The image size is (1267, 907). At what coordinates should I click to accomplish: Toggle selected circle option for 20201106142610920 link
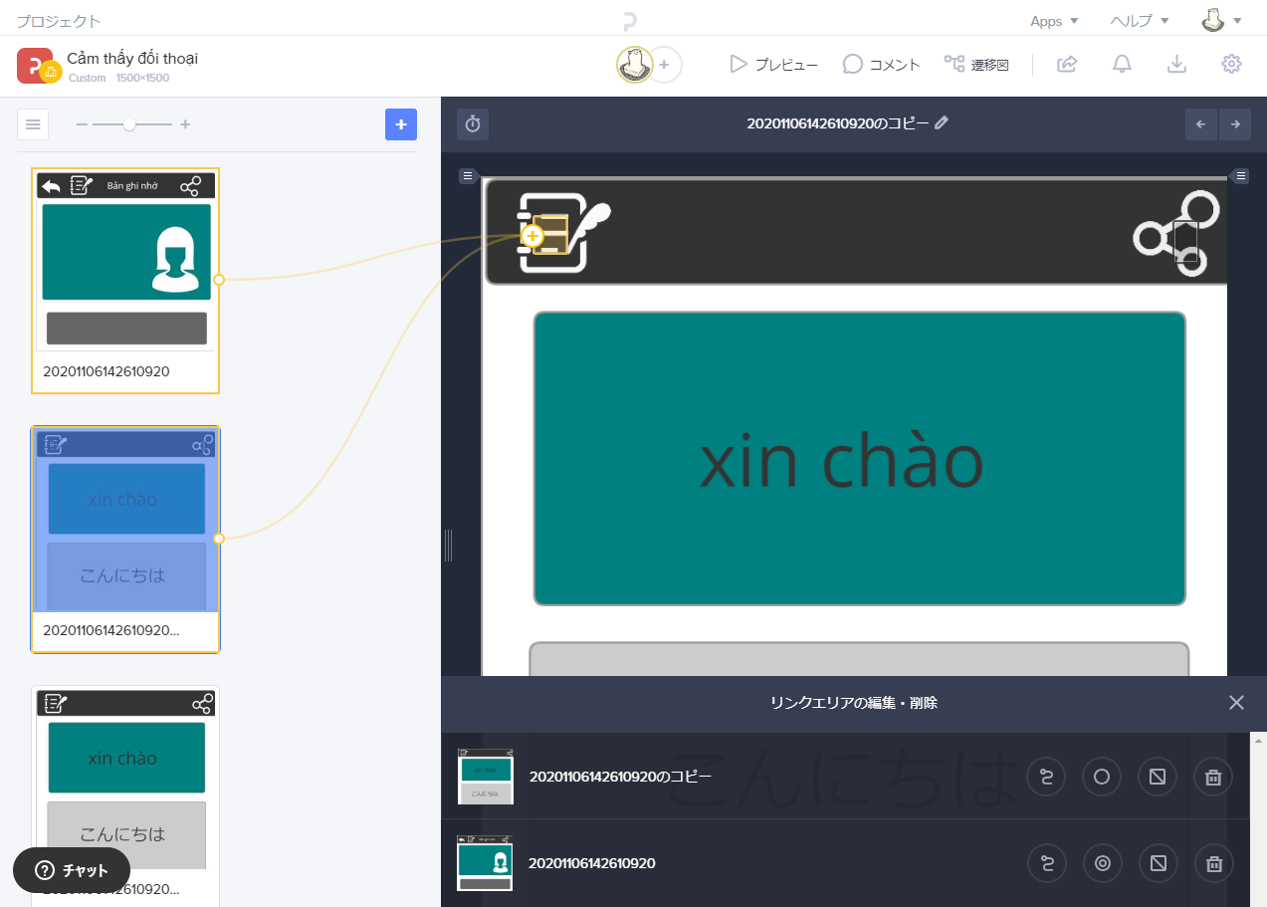(x=1102, y=863)
